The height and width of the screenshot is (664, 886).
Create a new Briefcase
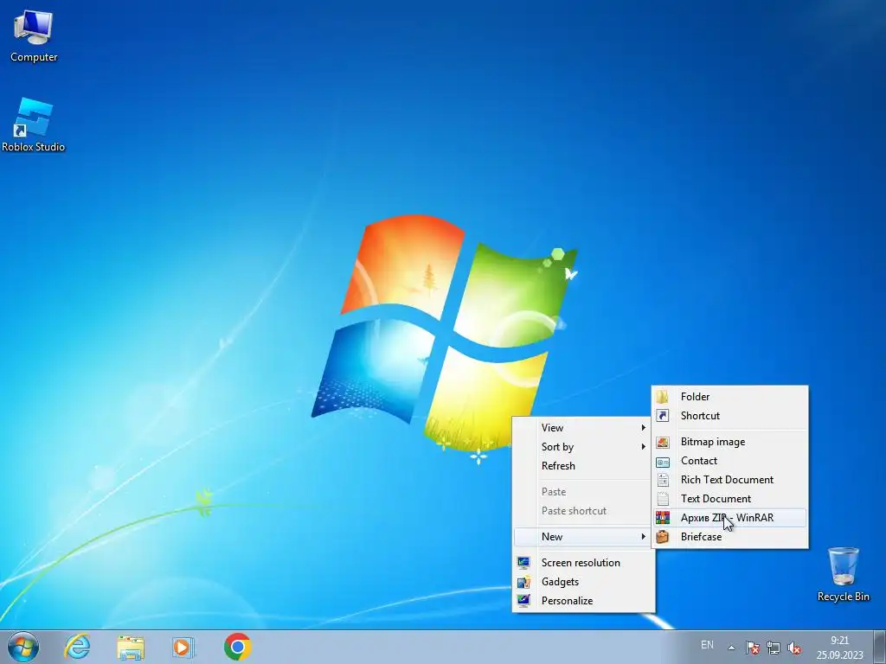[x=729, y=536]
